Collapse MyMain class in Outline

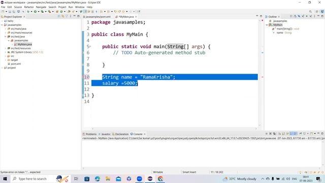(267, 25)
